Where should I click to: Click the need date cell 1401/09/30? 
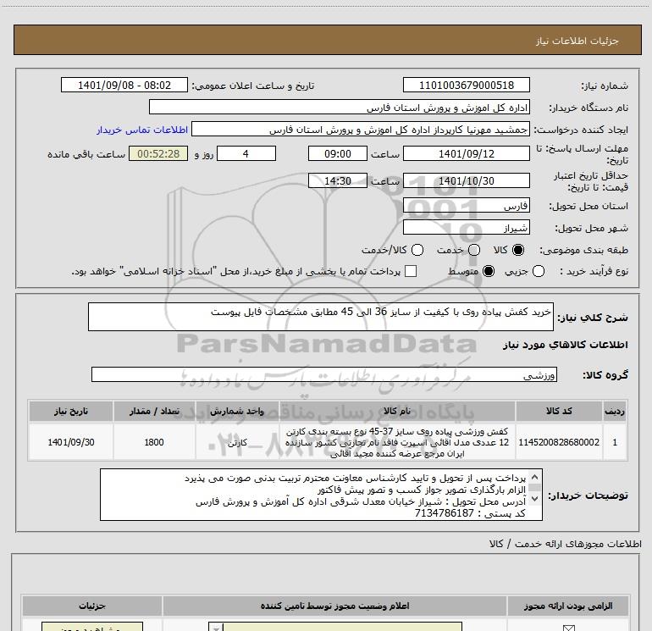(70, 442)
